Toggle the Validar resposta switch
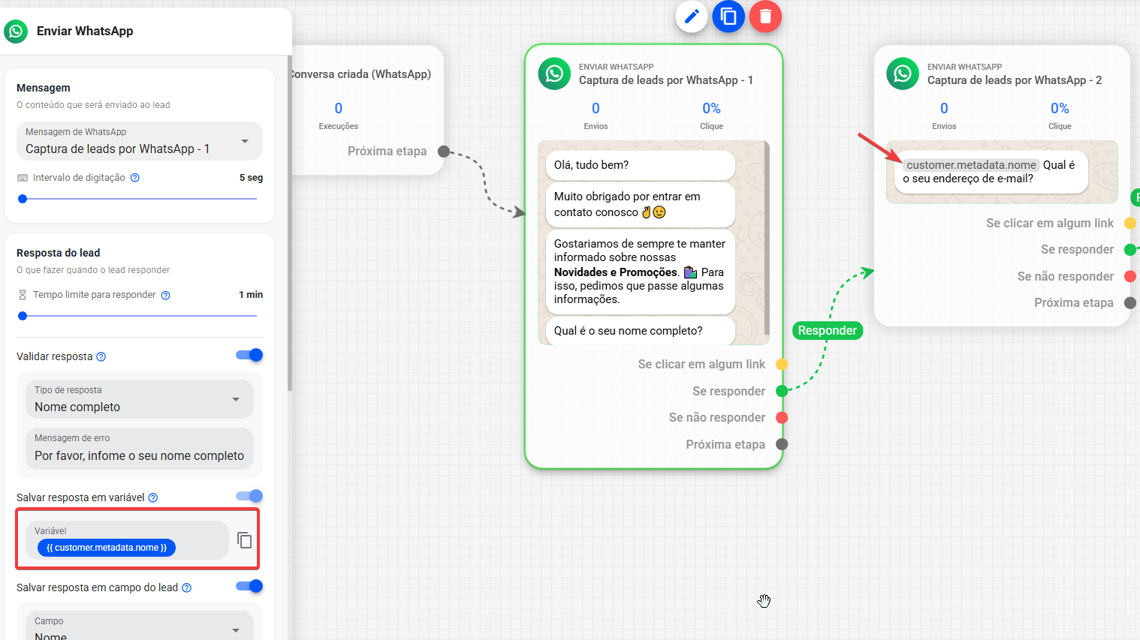Viewport: 1140px width, 640px height. click(x=249, y=355)
